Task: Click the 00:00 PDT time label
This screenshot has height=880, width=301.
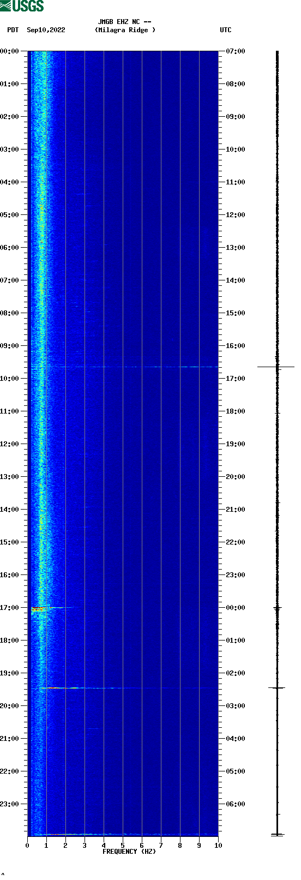Action: click(x=9, y=51)
